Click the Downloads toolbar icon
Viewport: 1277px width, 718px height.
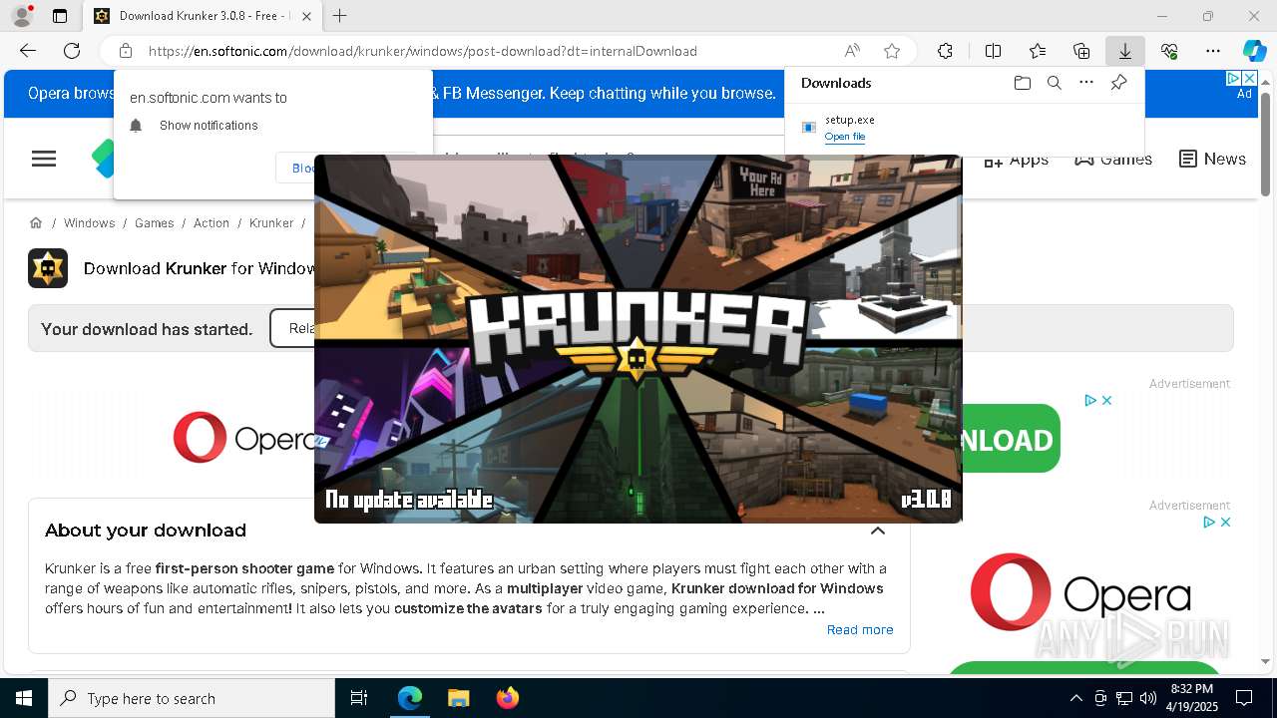[x=1125, y=51]
